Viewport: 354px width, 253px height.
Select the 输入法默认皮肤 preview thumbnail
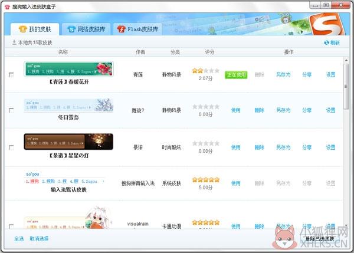click(x=65, y=178)
